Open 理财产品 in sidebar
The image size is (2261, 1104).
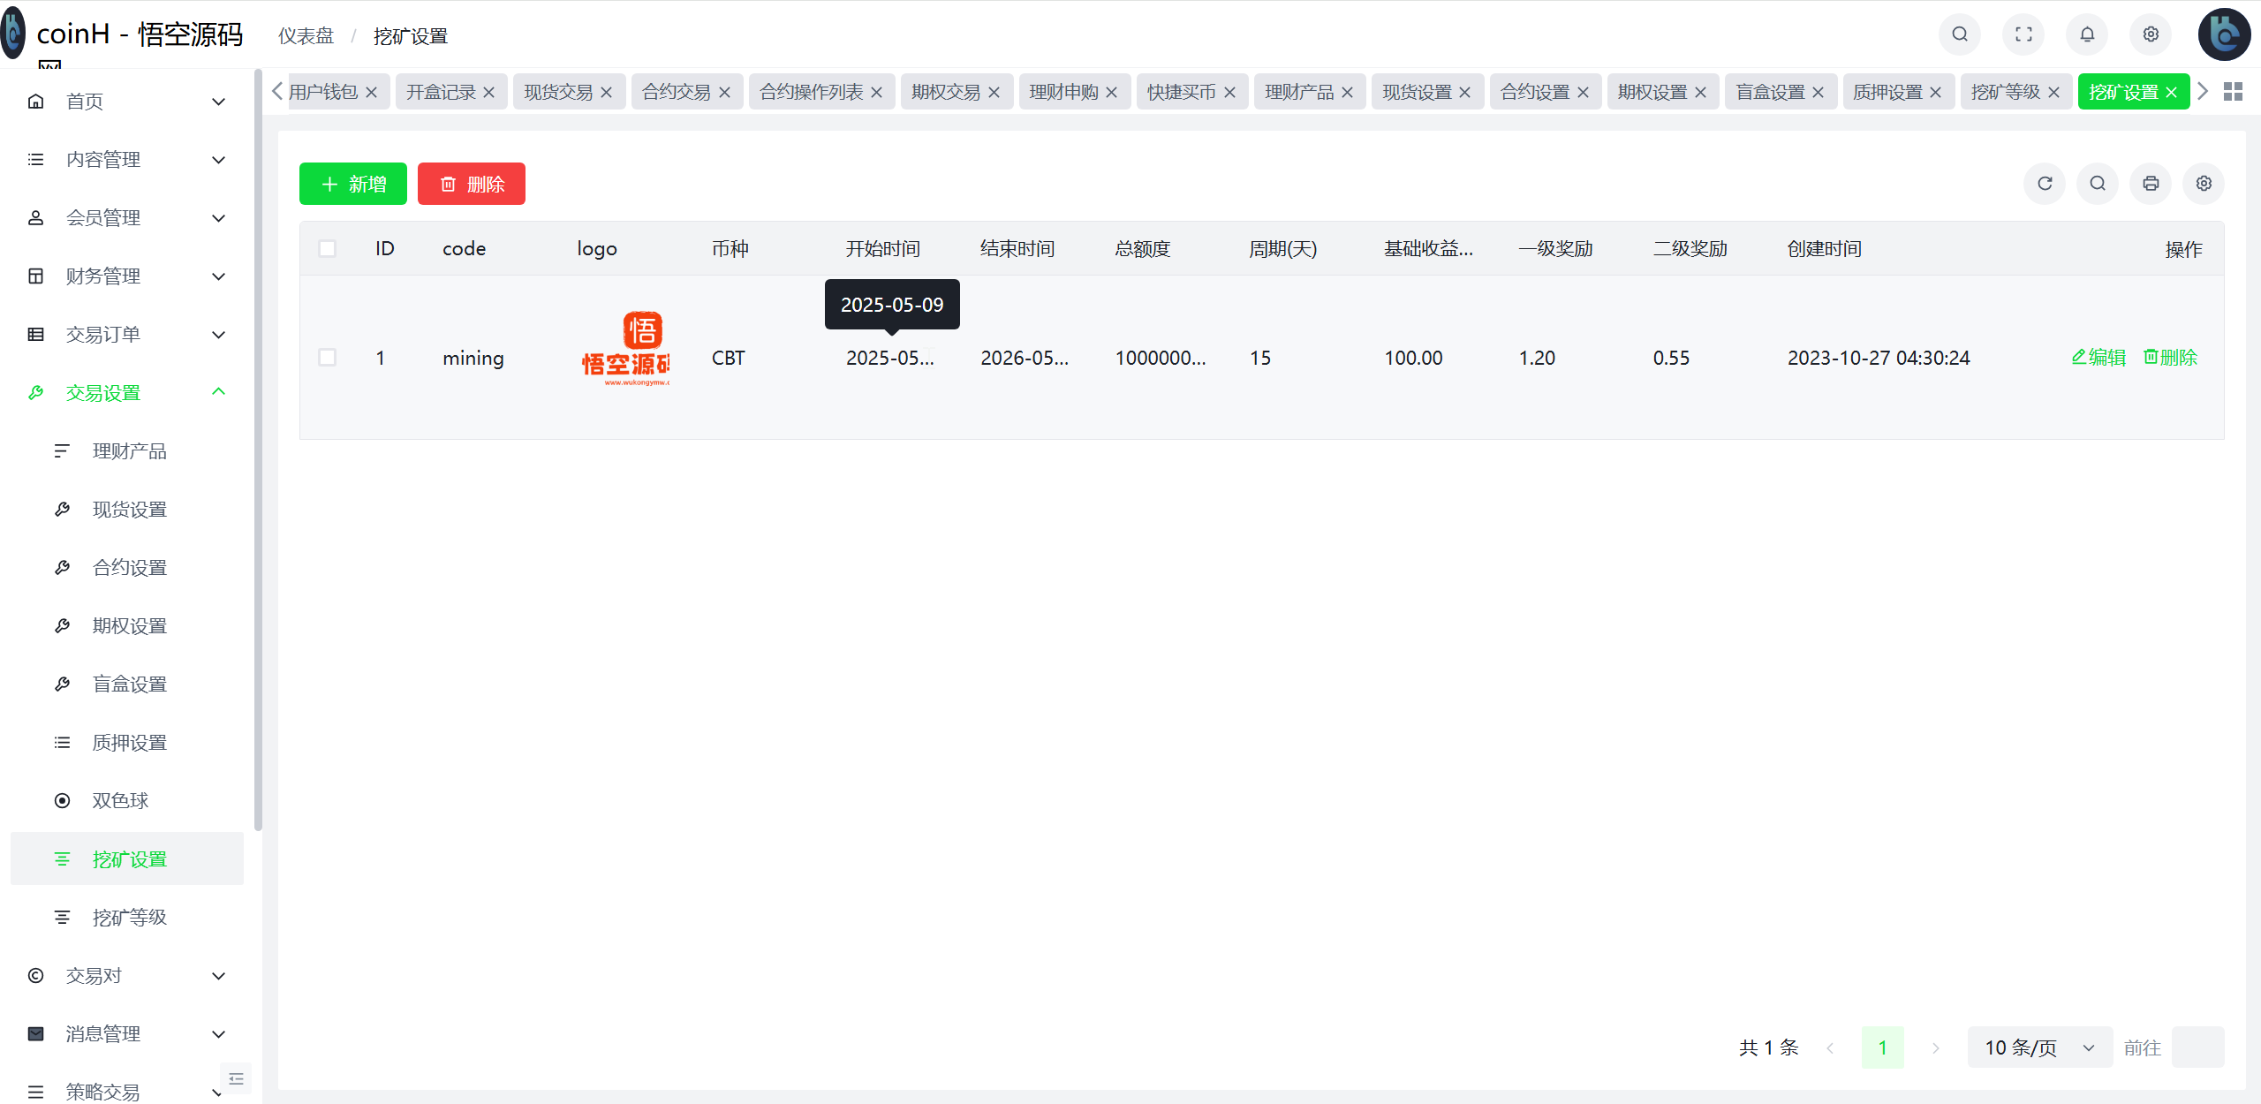click(x=127, y=451)
